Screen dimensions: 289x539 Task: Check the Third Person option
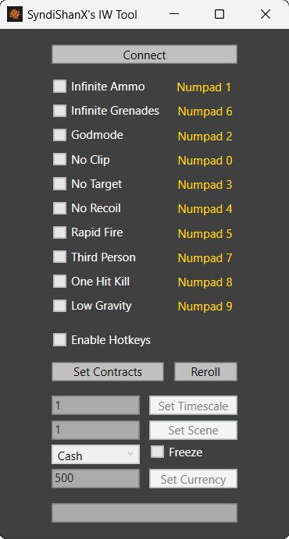(x=59, y=257)
